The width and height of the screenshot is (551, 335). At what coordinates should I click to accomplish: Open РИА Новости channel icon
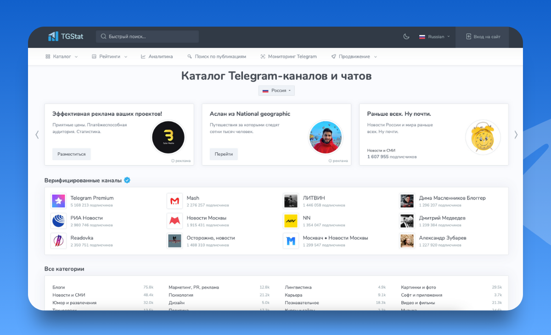59,221
